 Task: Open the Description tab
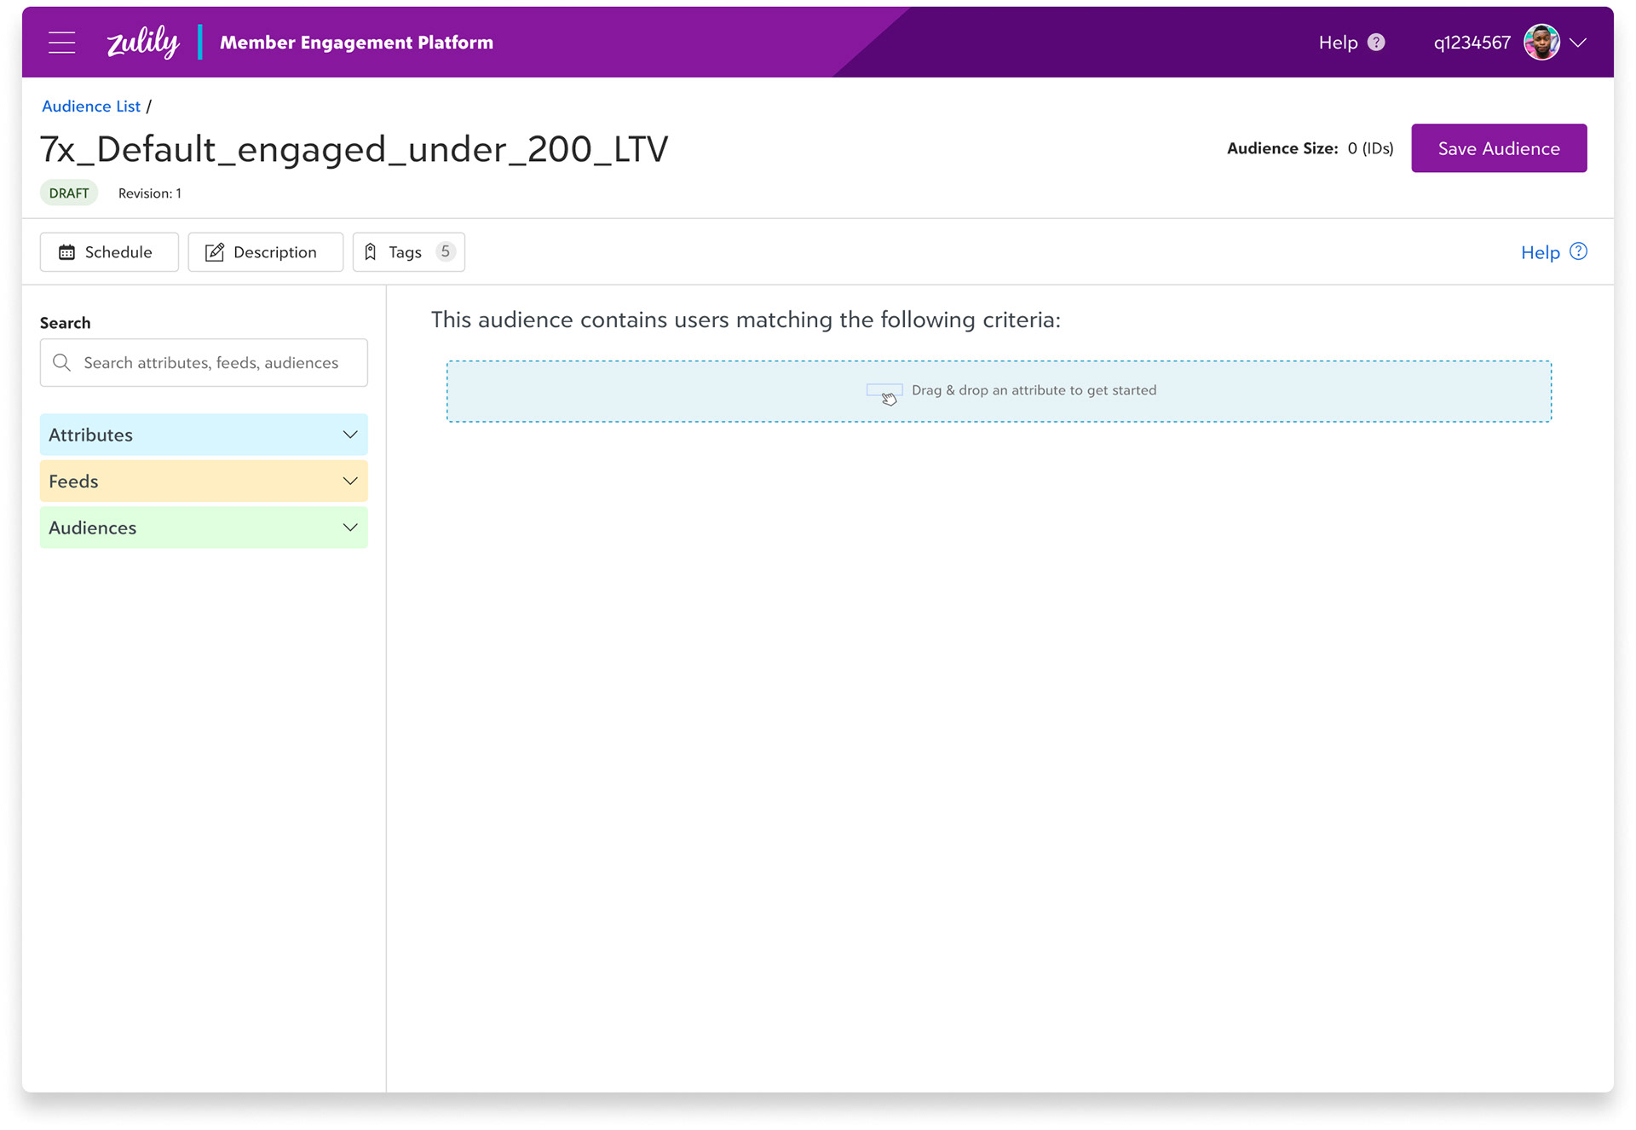(265, 252)
